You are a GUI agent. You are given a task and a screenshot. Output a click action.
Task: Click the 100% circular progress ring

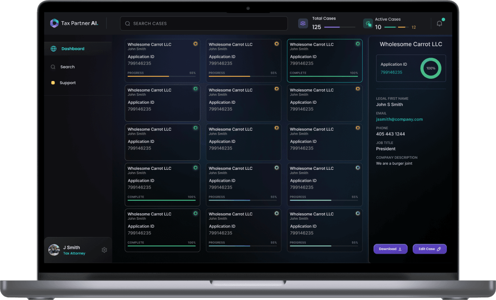point(431,68)
